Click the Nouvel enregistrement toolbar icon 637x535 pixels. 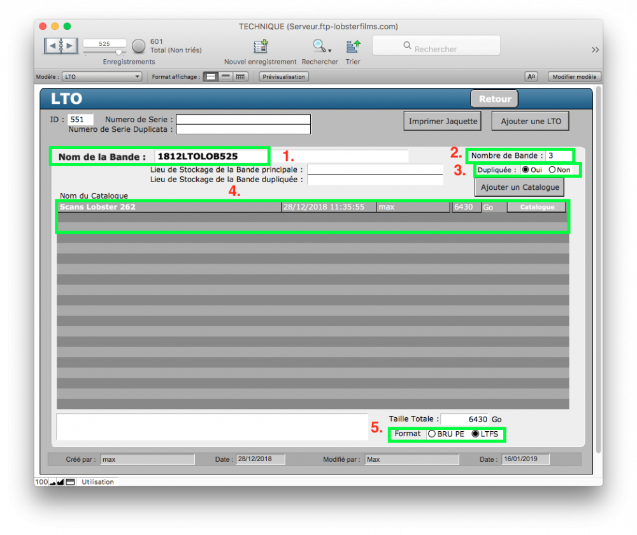point(260,46)
